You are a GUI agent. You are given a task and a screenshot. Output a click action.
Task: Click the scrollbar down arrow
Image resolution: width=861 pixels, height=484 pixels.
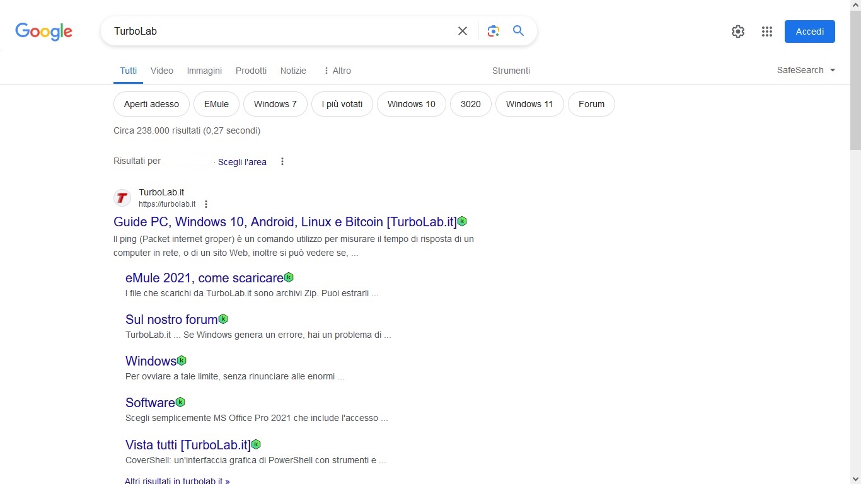855,478
